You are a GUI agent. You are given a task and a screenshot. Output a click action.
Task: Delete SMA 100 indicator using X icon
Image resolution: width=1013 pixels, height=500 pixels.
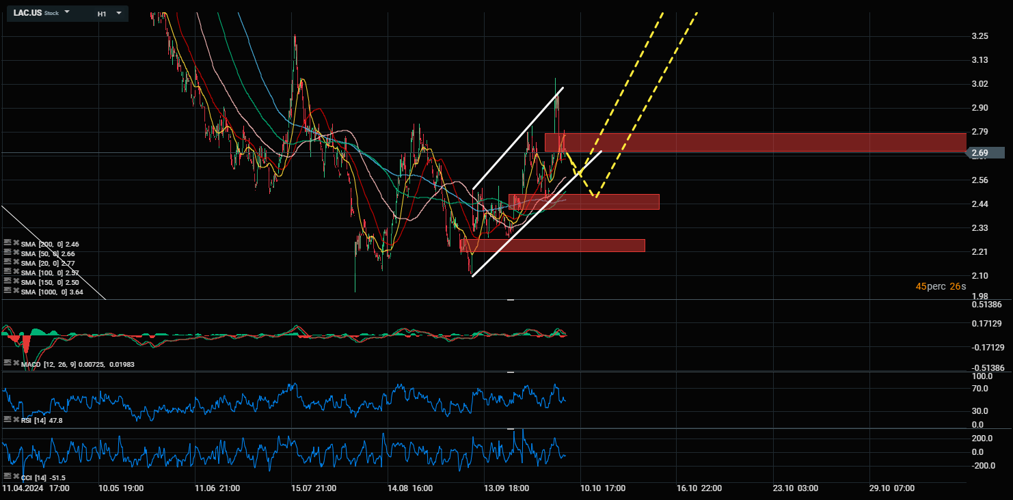[x=16, y=272]
